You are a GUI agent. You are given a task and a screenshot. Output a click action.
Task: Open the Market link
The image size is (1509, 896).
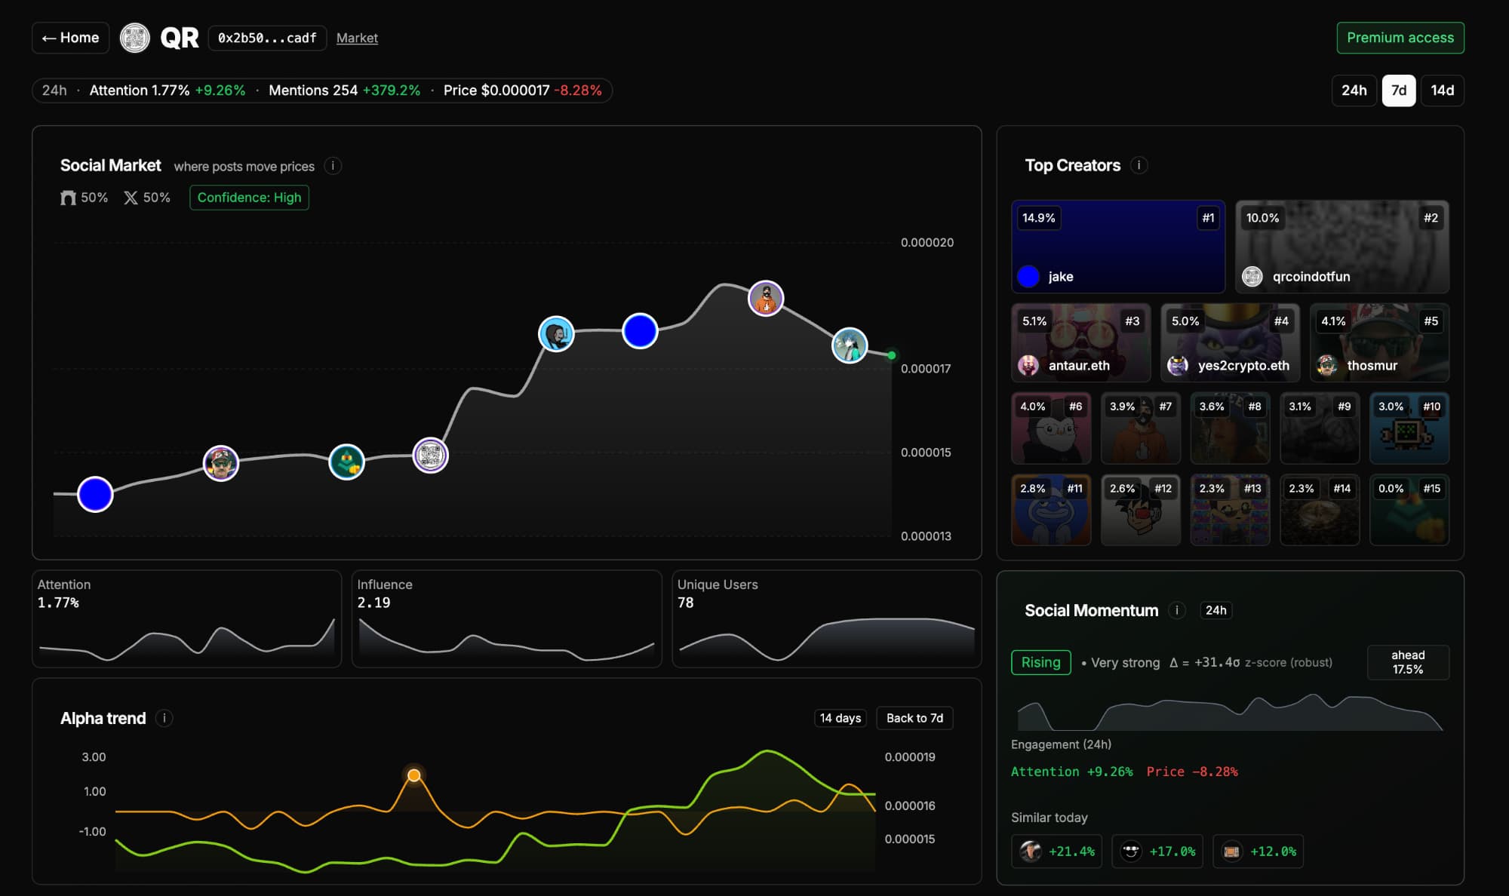pos(357,38)
